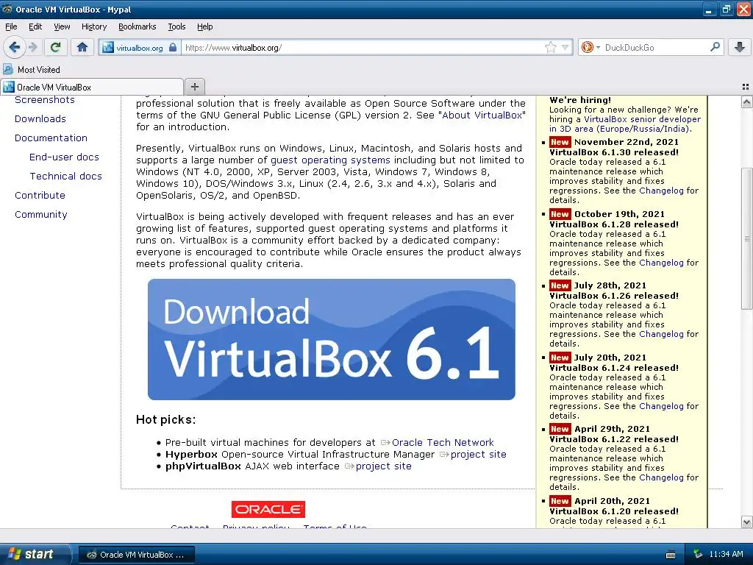Click in the URL address field
This screenshot has height=565, width=753.
point(363,47)
